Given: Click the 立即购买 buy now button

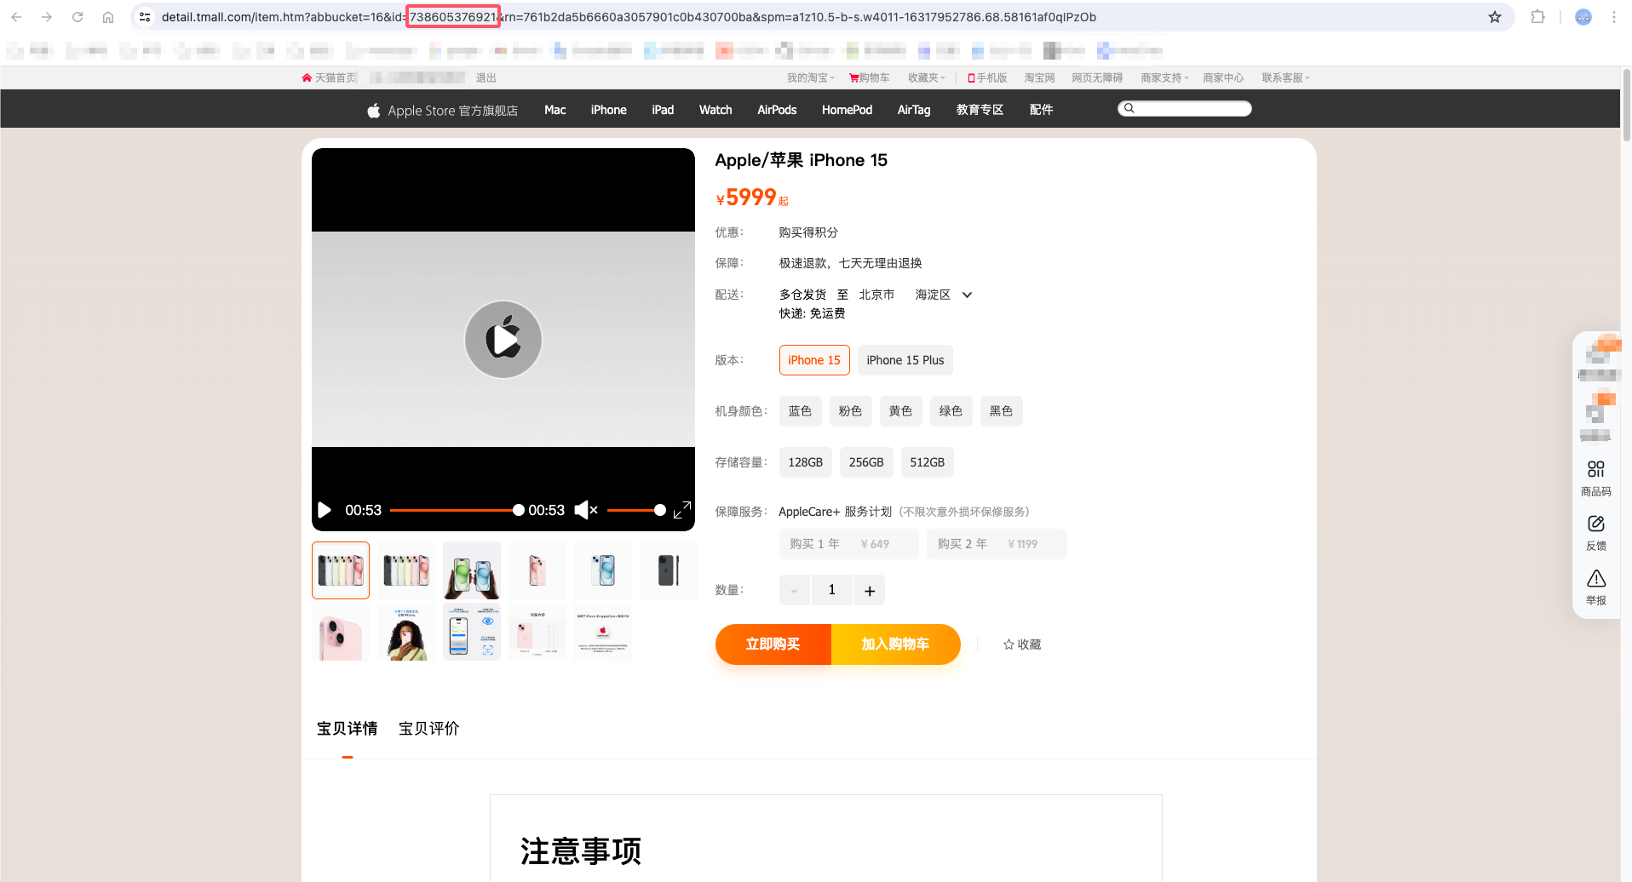Looking at the screenshot, I should (773, 644).
